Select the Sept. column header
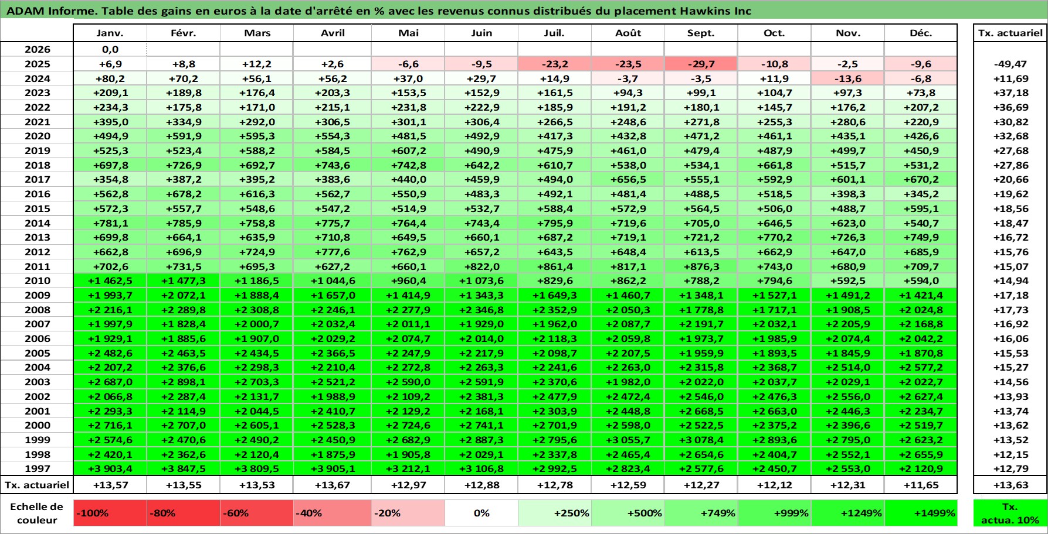Screen dimensions: 1048x534 [x=701, y=33]
